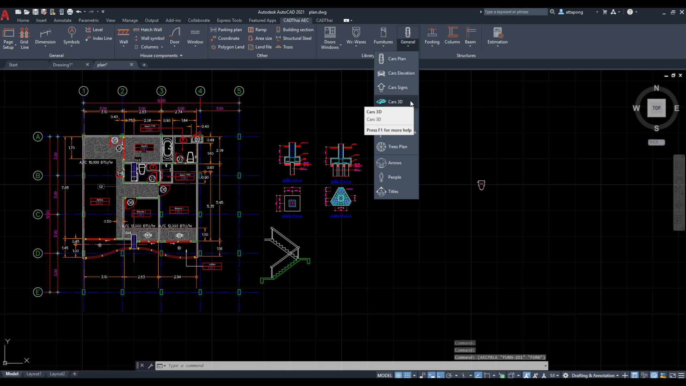Choose Cars Elevation from menu
The width and height of the screenshot is (686, 386).
tap(396, 73)
